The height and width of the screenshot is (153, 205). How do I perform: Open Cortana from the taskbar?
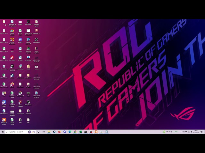point(38,132)
